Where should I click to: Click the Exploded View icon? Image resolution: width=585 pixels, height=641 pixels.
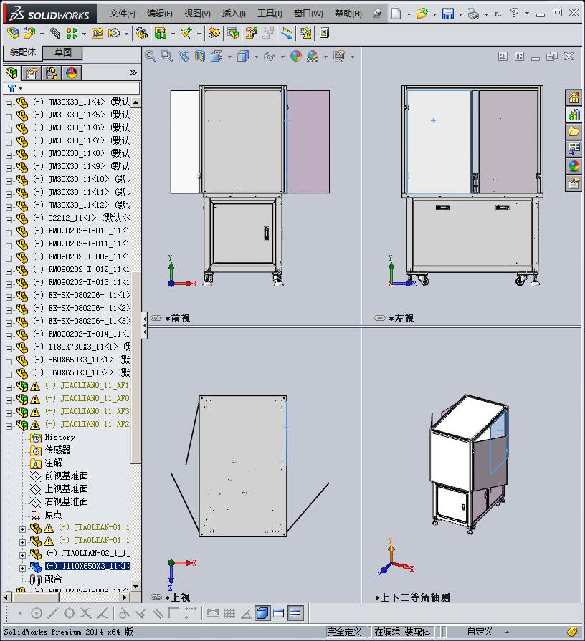tap(251, 33)
